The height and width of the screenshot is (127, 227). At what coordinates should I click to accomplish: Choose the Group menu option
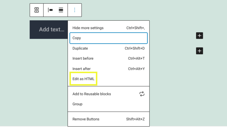[x=77, y=104]
